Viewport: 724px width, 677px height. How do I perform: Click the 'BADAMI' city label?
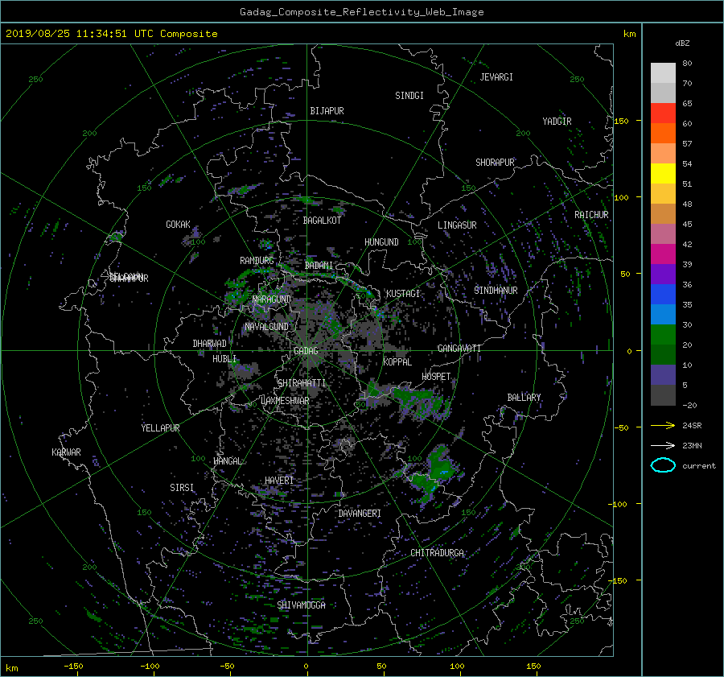[x=319, y=266]
